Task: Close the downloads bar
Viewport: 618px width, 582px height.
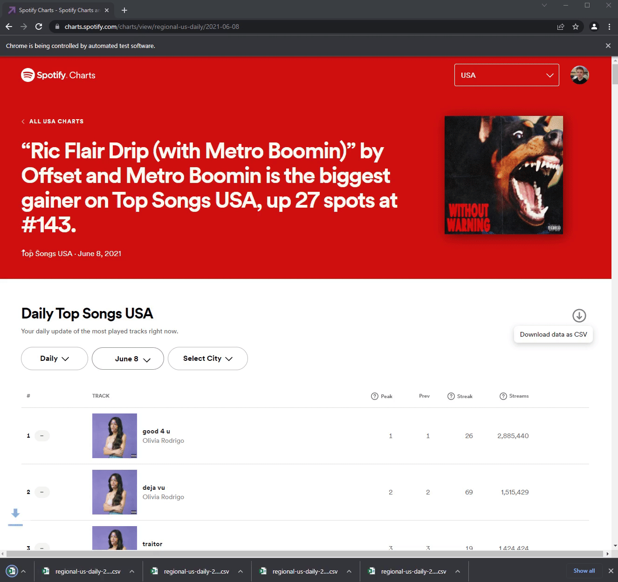Action: tap(611, 571)
